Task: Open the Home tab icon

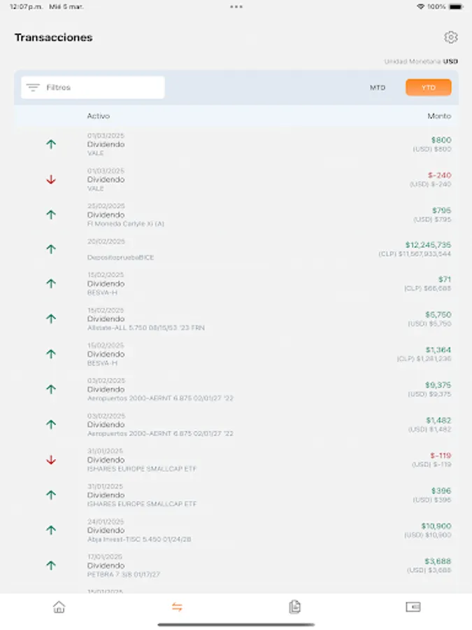Action: click(59, 608)
